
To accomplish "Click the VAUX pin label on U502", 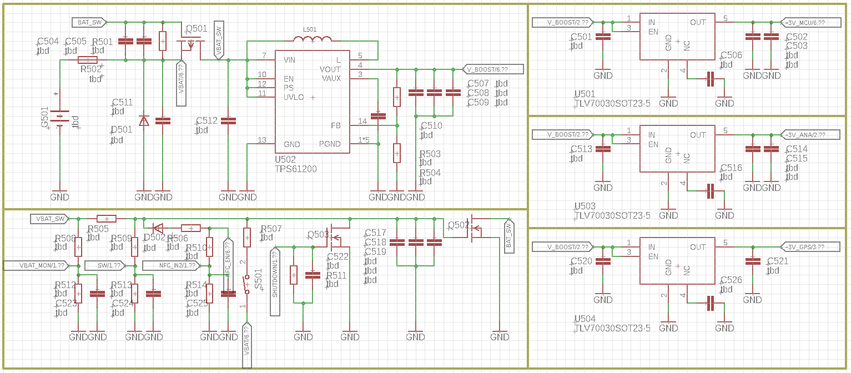I will click(x=331, y=78).
